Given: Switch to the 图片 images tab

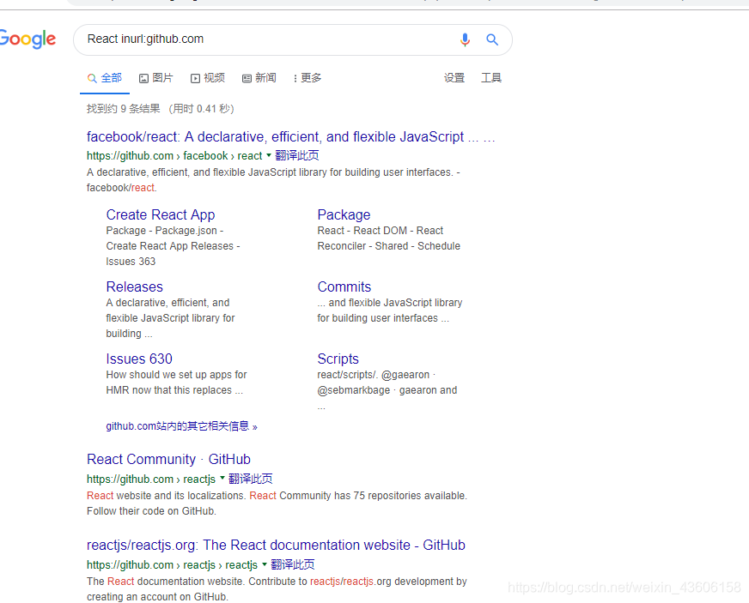Looking at the screenshot, I should (155, 78).
